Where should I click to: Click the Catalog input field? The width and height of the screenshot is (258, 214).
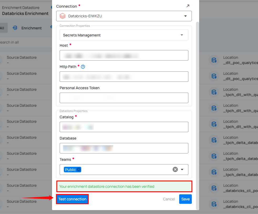point(124,127)
